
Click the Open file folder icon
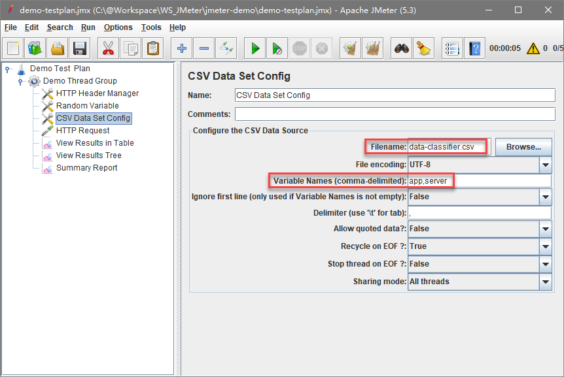point(58,48)
